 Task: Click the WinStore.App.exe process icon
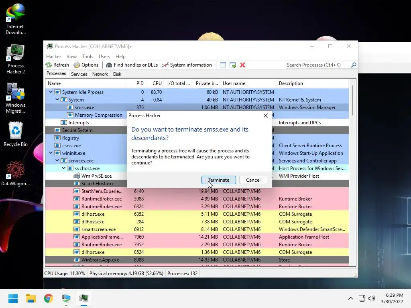click(77, 259)
